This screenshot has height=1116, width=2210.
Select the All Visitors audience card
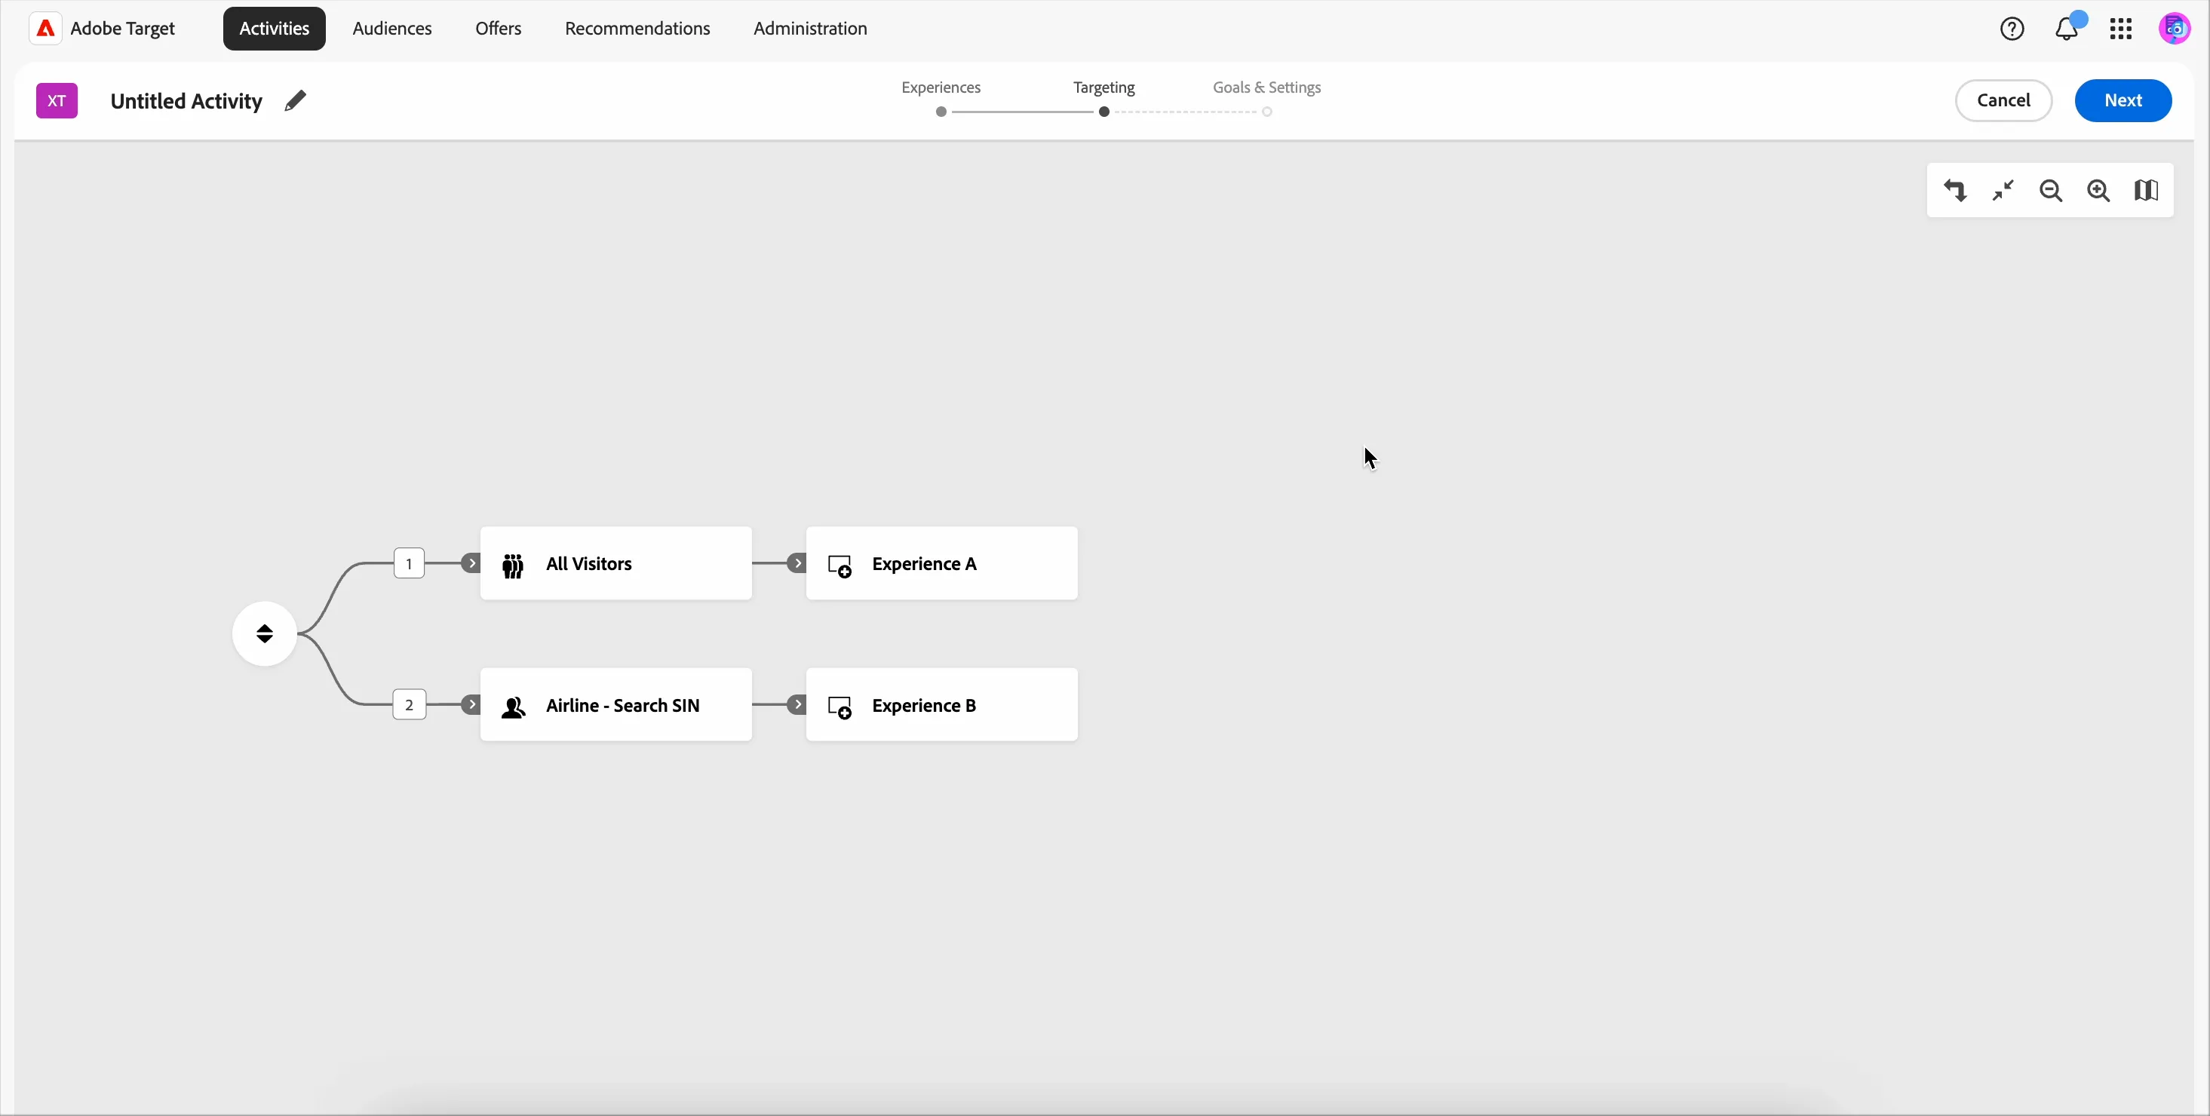(x=616, y=563)
